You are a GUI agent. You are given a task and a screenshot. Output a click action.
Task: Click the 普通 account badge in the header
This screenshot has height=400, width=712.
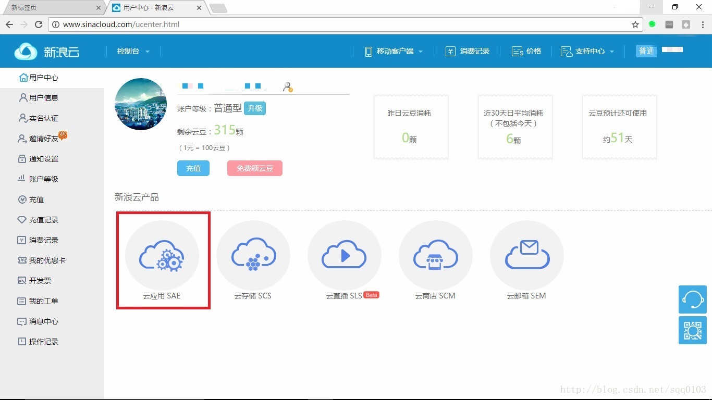(646, 51)
